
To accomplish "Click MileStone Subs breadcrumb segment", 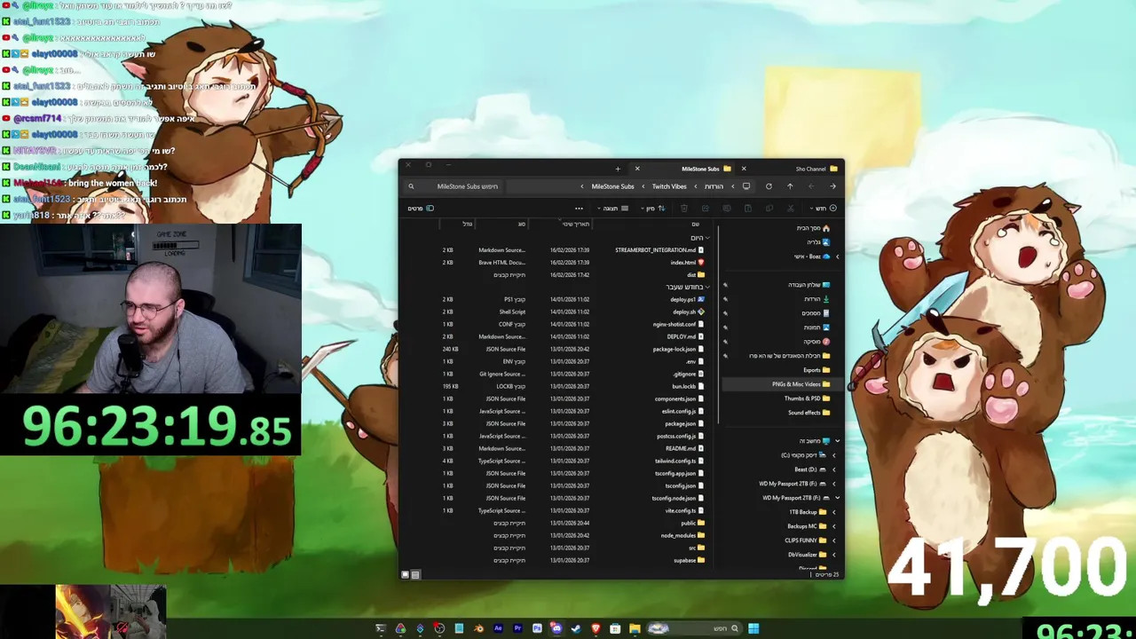I will pos(612,186).
